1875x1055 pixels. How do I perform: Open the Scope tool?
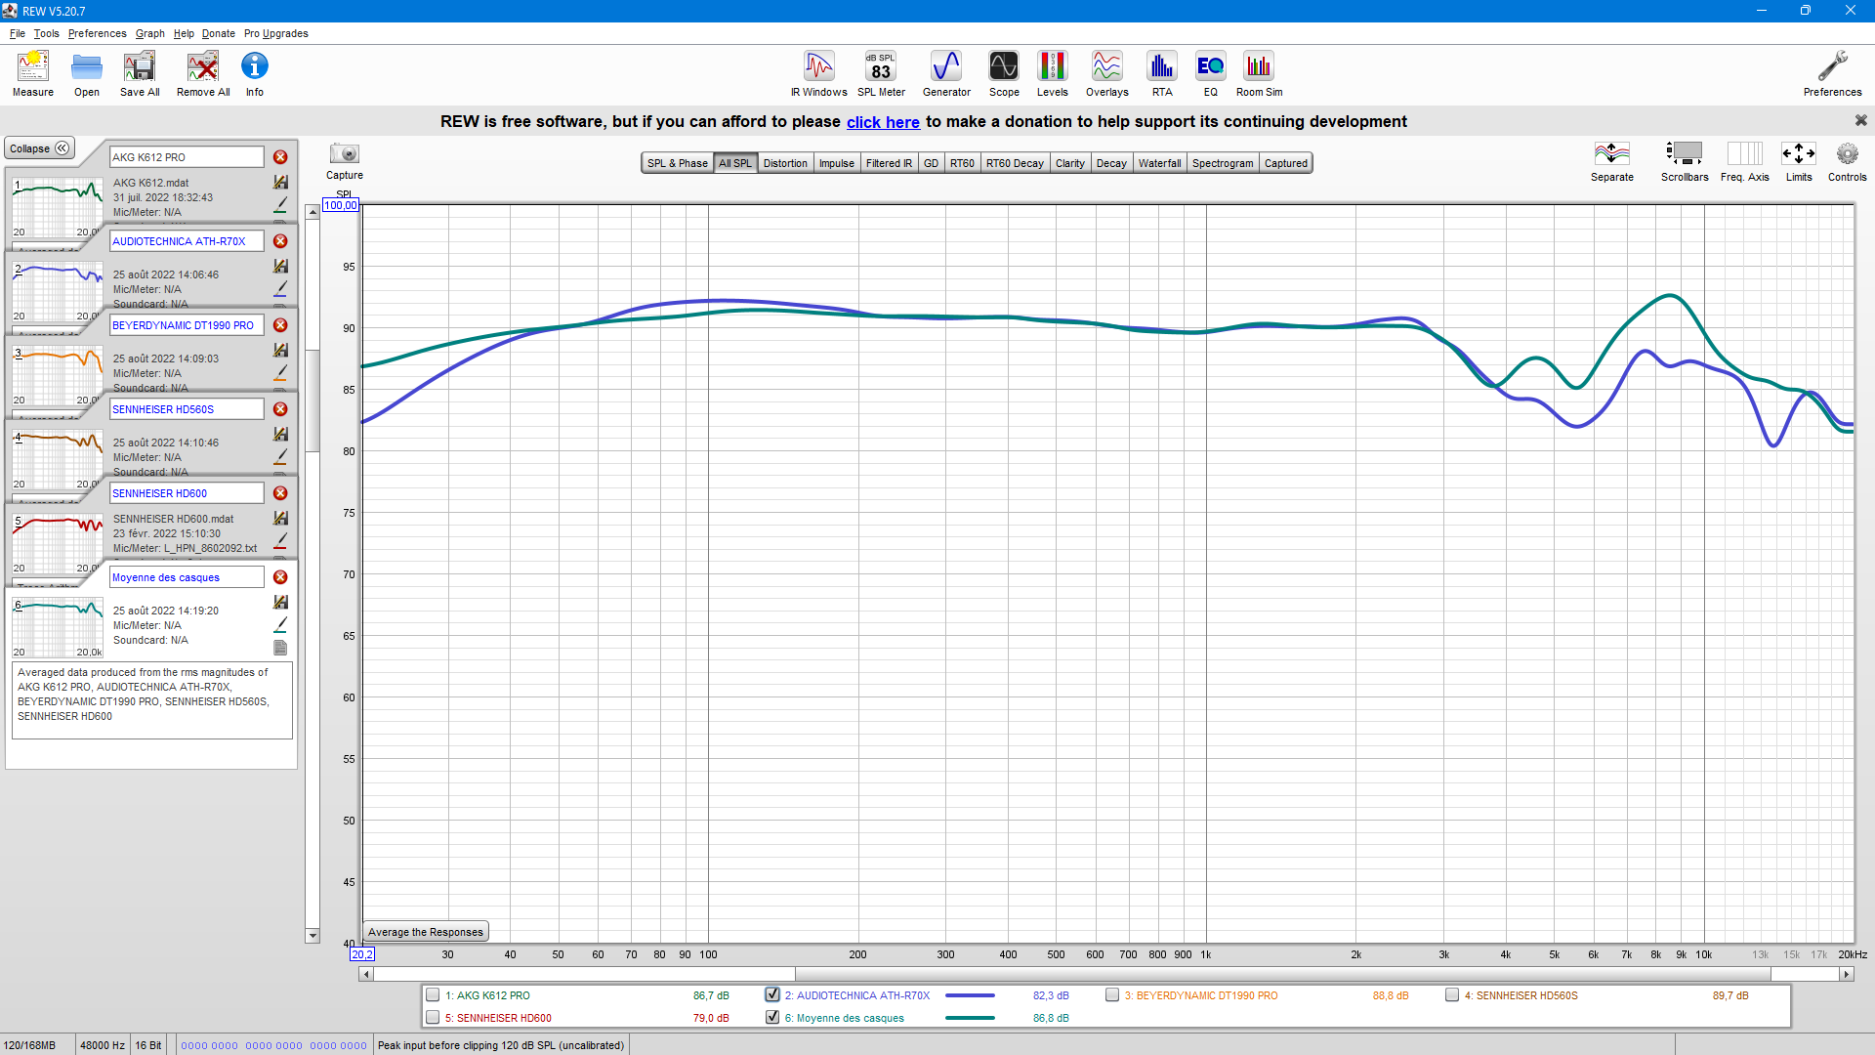[x=1004, y=74]
